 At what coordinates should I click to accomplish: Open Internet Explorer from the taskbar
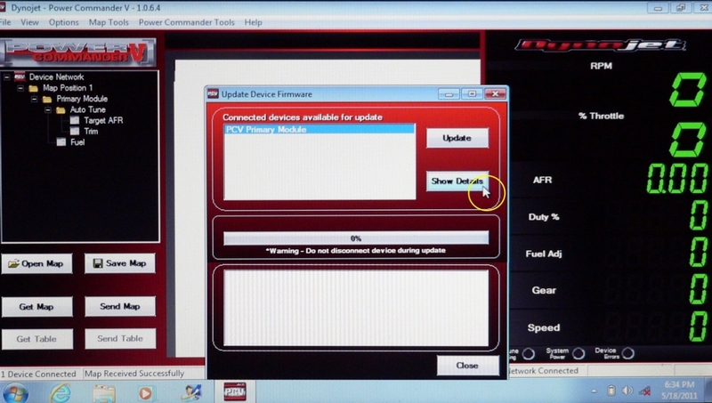pos(61,391)
